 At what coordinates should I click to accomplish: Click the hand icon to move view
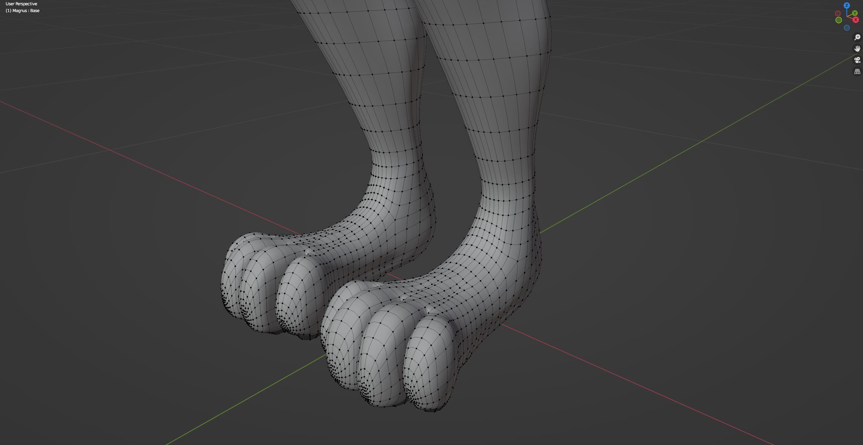857,49
